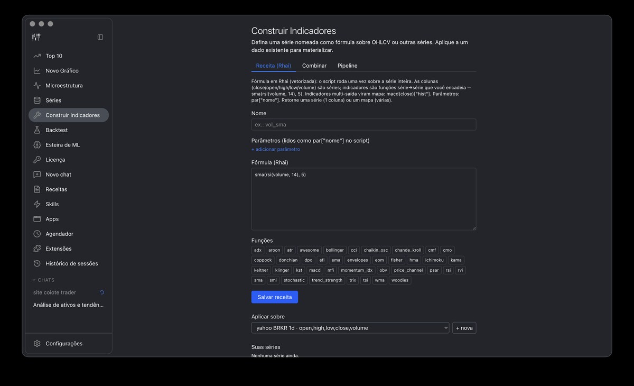The height and width of the screenshot is (386, 634).
Task: Focus the Nome input field
Action: (x=363, y=124)
